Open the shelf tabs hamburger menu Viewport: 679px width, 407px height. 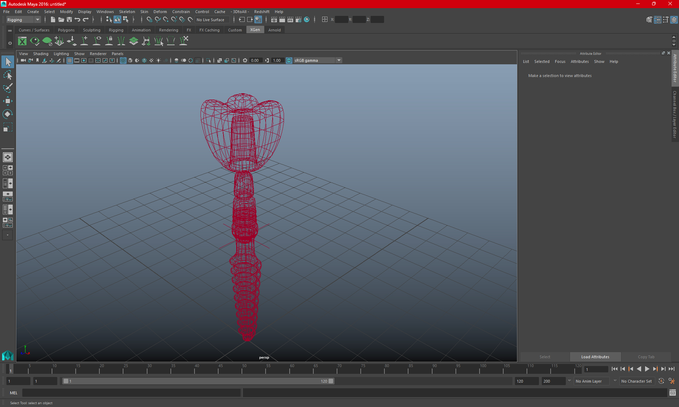pyautogui.click(x=10, y=30)
